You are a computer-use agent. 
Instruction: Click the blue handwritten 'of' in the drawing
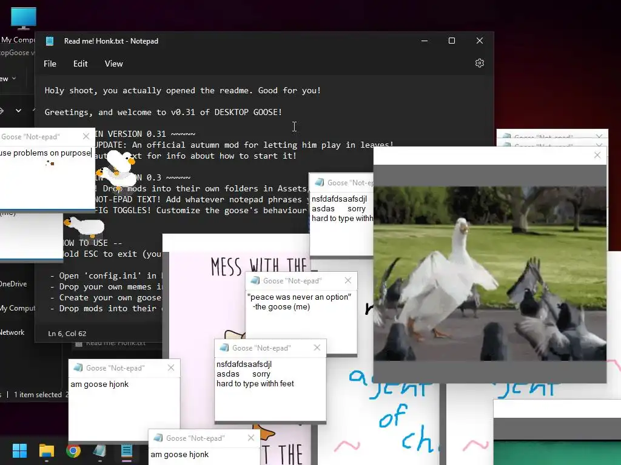point(393,415)
